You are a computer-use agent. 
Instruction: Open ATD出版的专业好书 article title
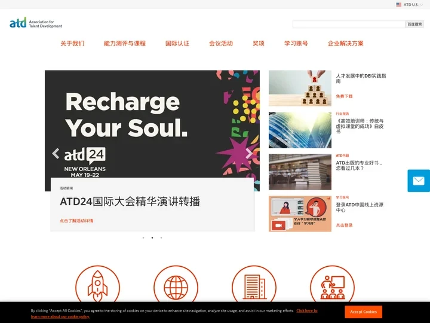(x=360, y=165)
